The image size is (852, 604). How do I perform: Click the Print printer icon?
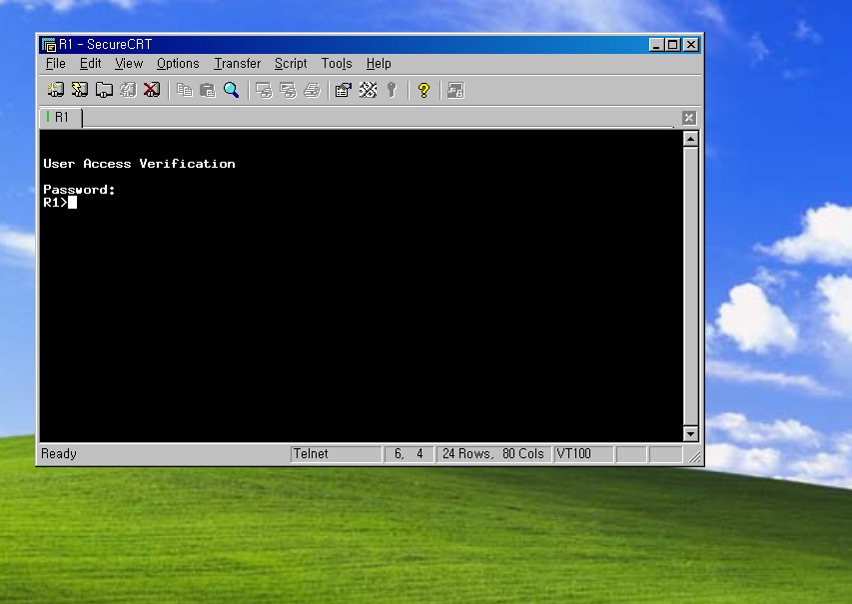(x=312, y=90)
